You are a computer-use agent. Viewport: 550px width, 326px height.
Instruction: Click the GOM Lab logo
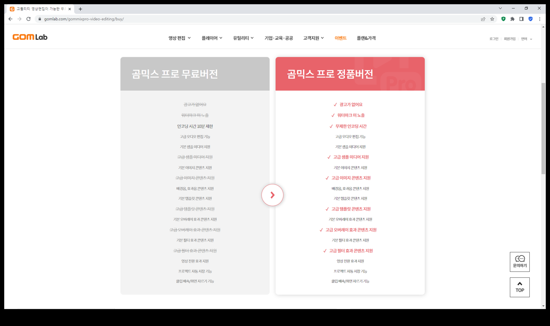point(30,37)
